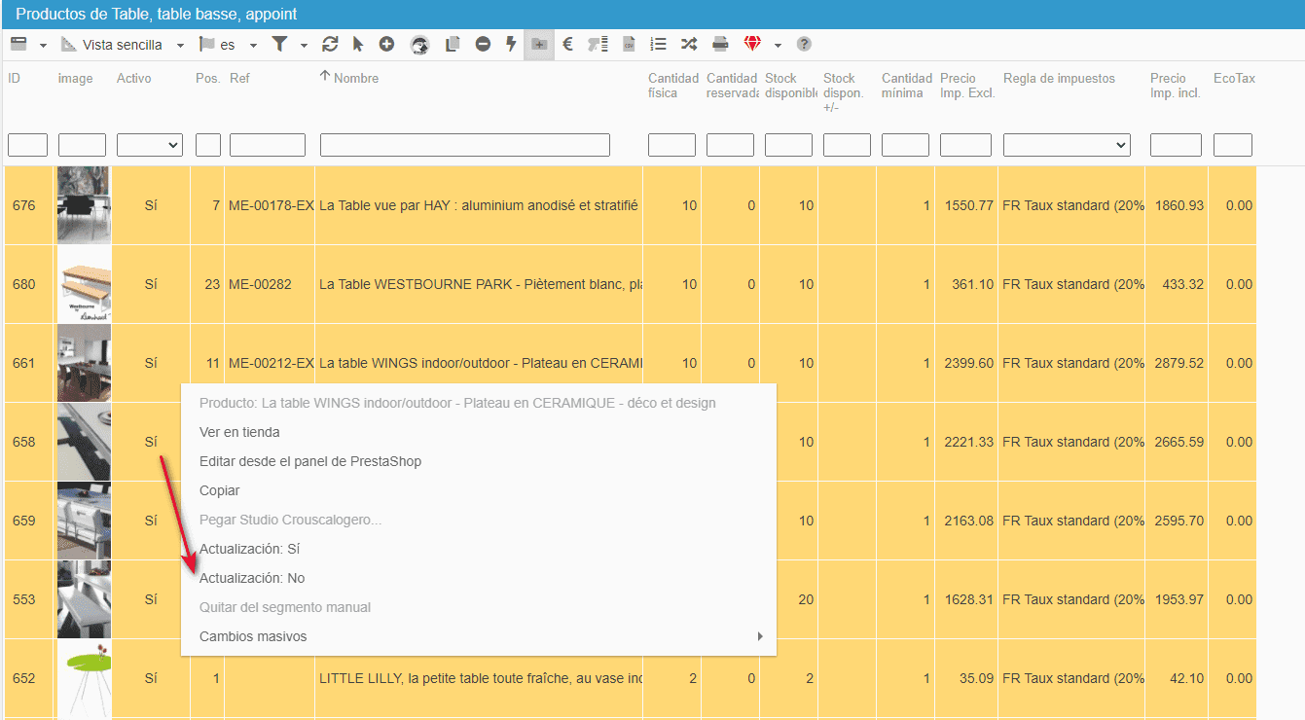Click the help question mark icon
Image resolution: width=1305 pixels, height=720 pixels.
pyautogui.click(x=804, y=45)
